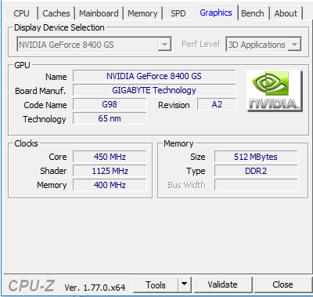Open the Caches tab
Viewport: 313px width, 297px height.
[56, 13]
